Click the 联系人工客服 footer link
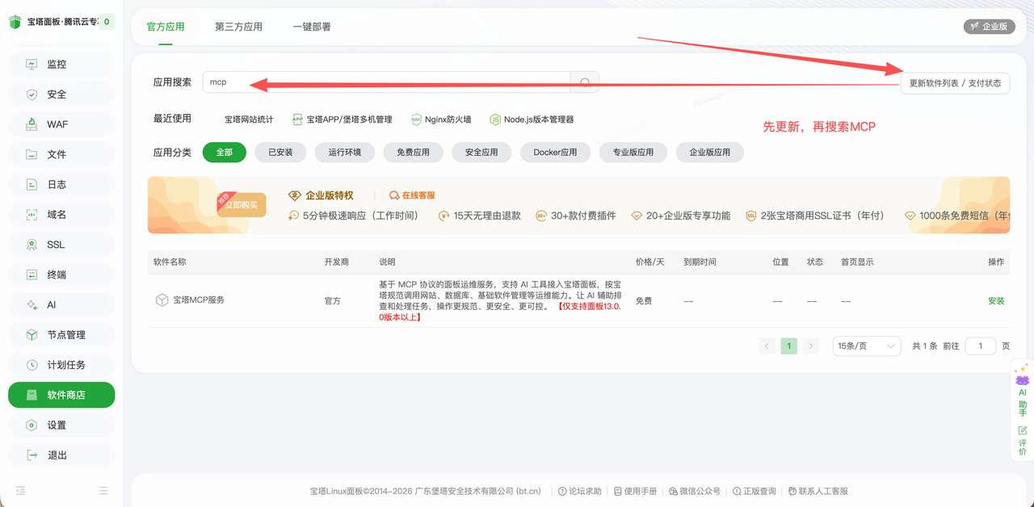Screen dimensions: 1034x507 click(x=818, y=491)
